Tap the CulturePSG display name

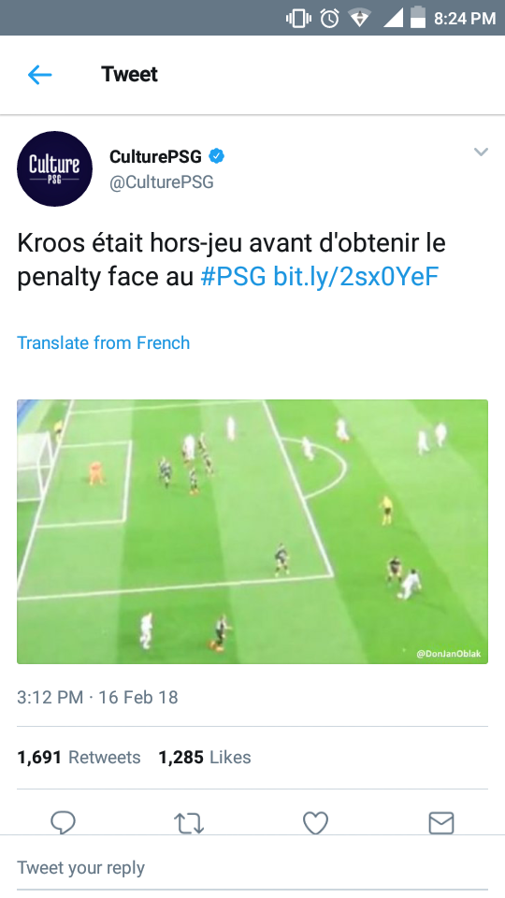(x=156, y=156)
